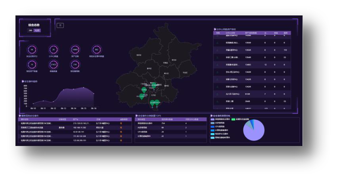The width and height of the screenshot is (337, 180).
Task: Click the 综合态势 panel title
Action: pos(34,25)
